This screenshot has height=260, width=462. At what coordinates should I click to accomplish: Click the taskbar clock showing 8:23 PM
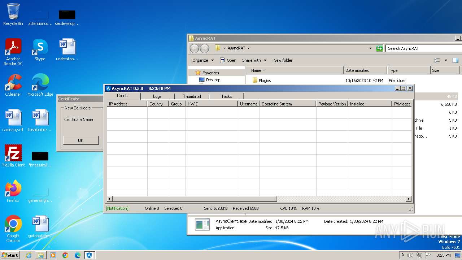(x=443, y=255)
